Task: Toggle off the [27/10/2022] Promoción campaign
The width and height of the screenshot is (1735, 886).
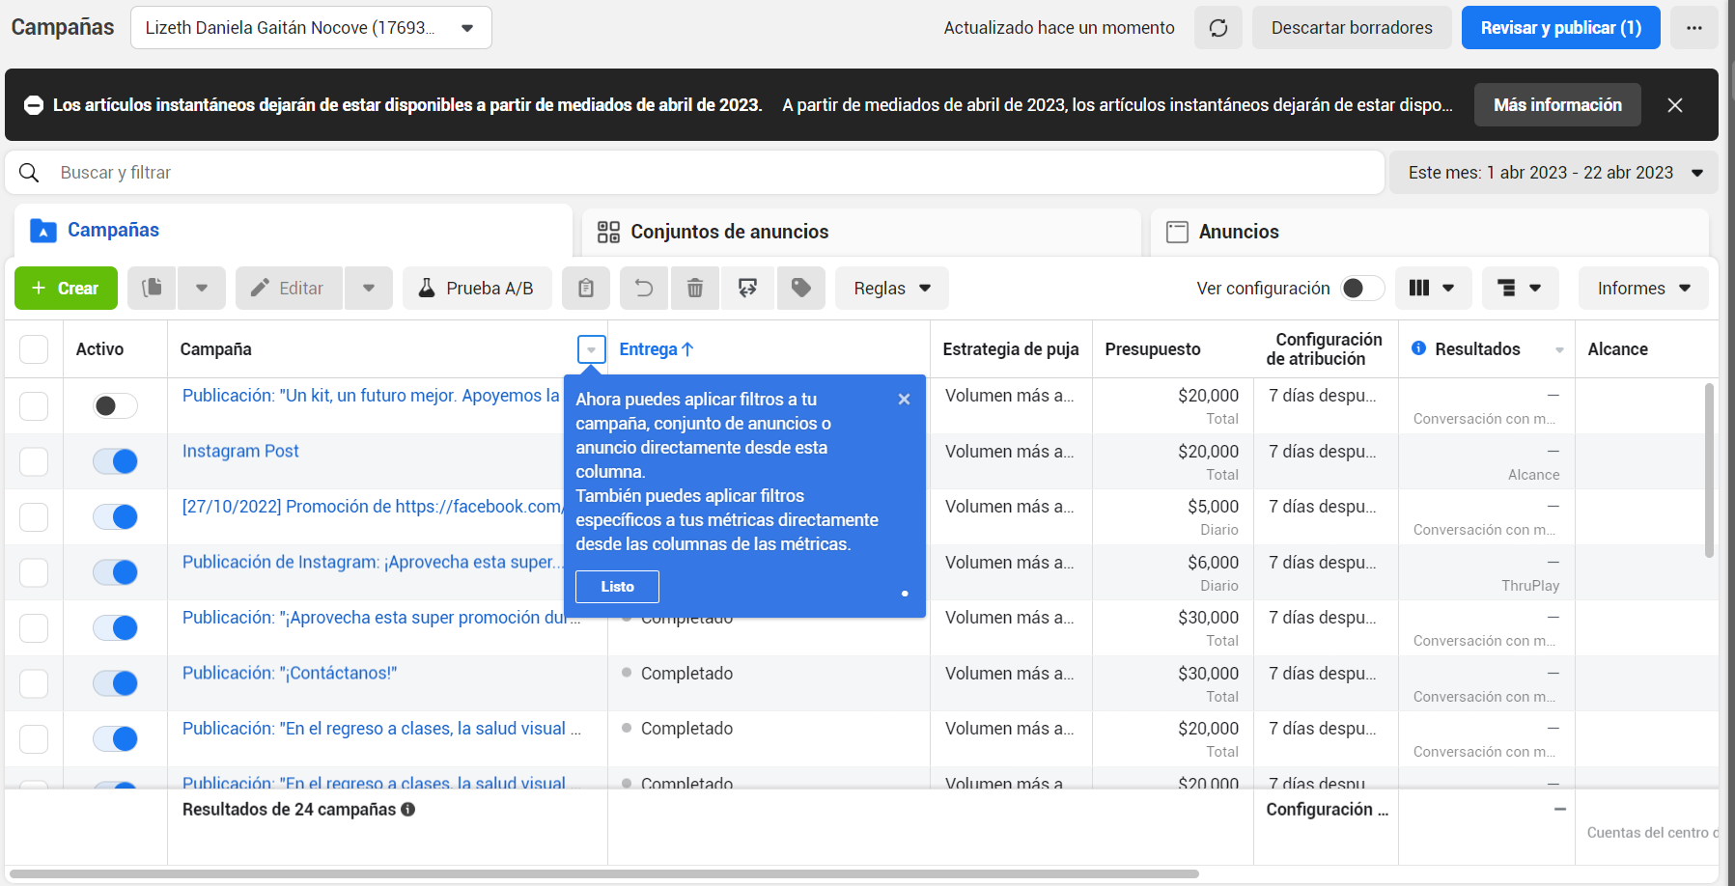Action: pos(115,516)
